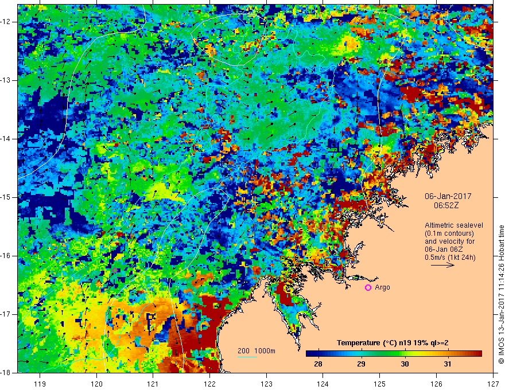
Task: Click the longitude axis label 126
Action: click(436, 384)
